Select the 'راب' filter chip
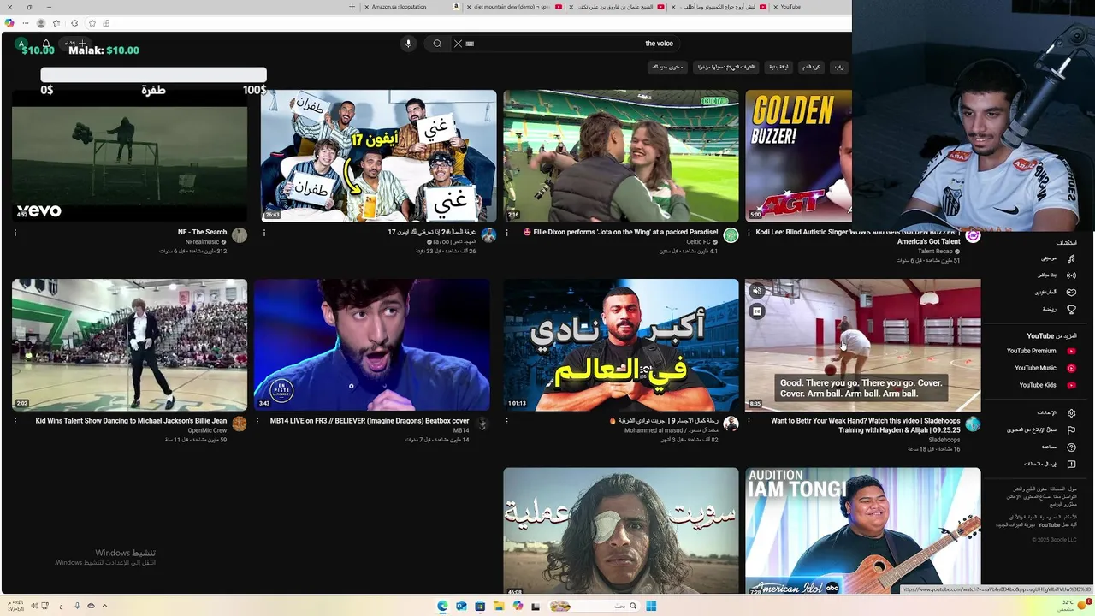The width and height of the screenshot is (1095, 616). click(839, 67)
